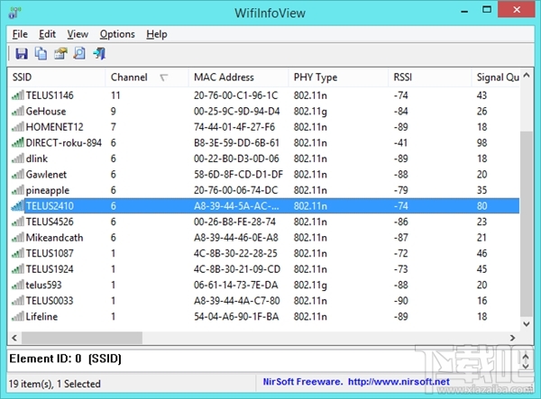
Task: Click the Find magnifier toolbar icon
Action: 79,53
